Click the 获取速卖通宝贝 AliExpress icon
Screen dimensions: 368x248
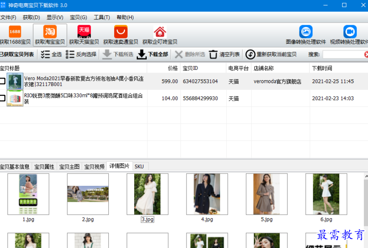pyautogui.click(x=120, y=32)
